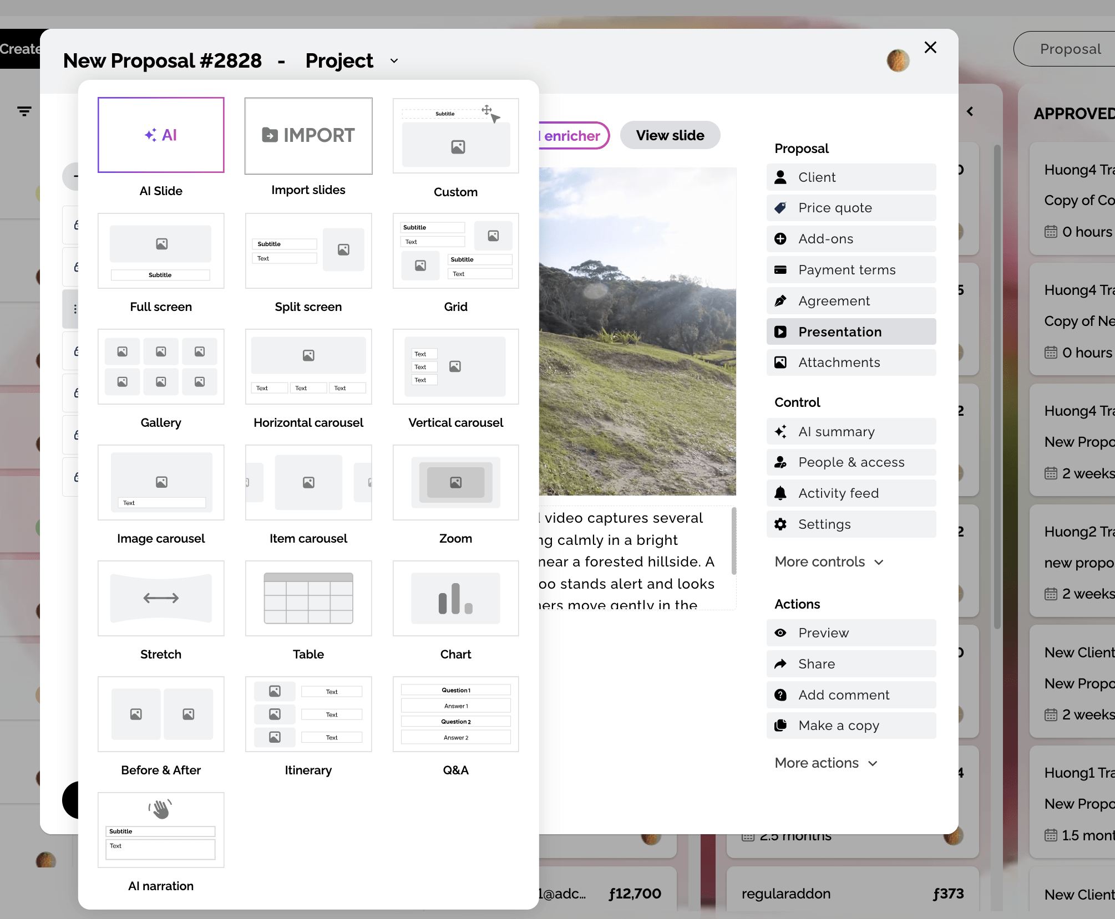Viewport: 1115px width, 919px height.
Task: Select the Chart slide type
Action: (455, 599)
